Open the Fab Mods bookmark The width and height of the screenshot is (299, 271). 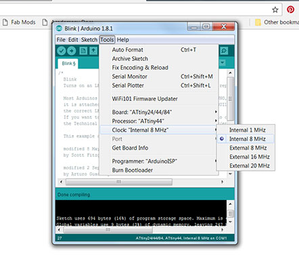19,22
